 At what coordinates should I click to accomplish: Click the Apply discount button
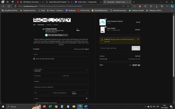tap(136, 48)
